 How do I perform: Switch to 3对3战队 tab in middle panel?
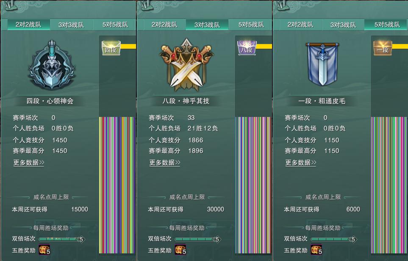point(207,25)
